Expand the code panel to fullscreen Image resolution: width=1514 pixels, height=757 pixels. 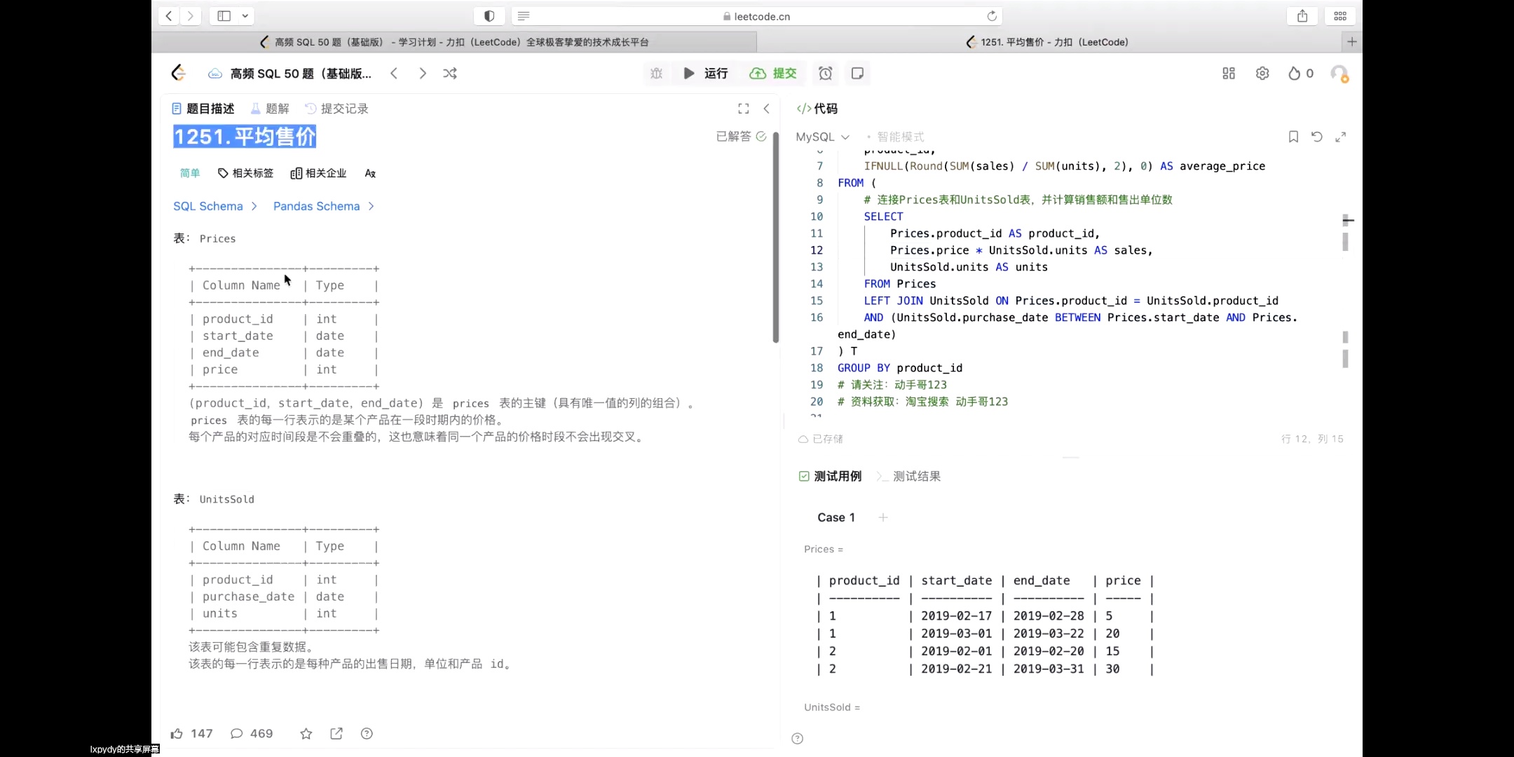point(1342,137)
